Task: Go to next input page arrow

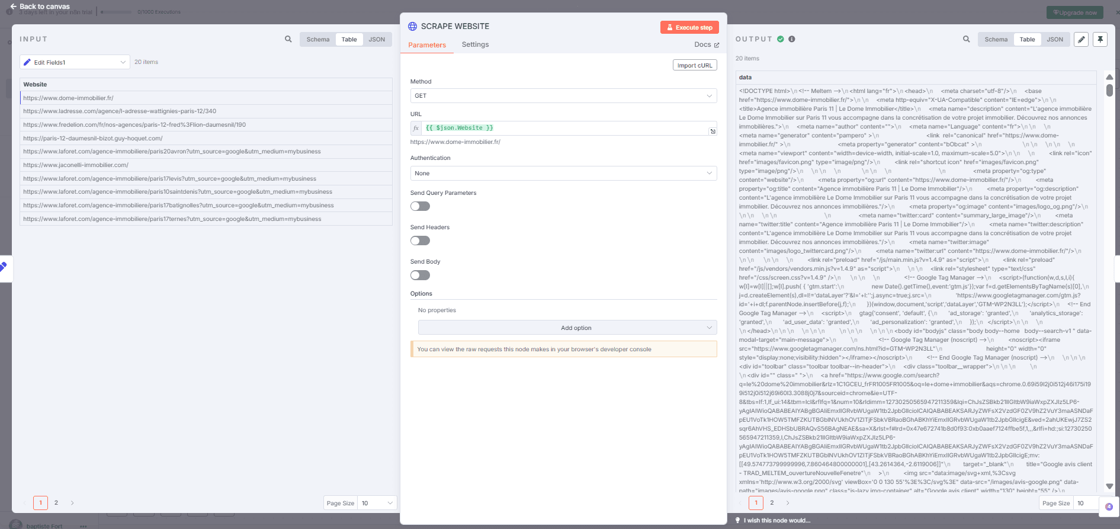Action: pos(72,503)
